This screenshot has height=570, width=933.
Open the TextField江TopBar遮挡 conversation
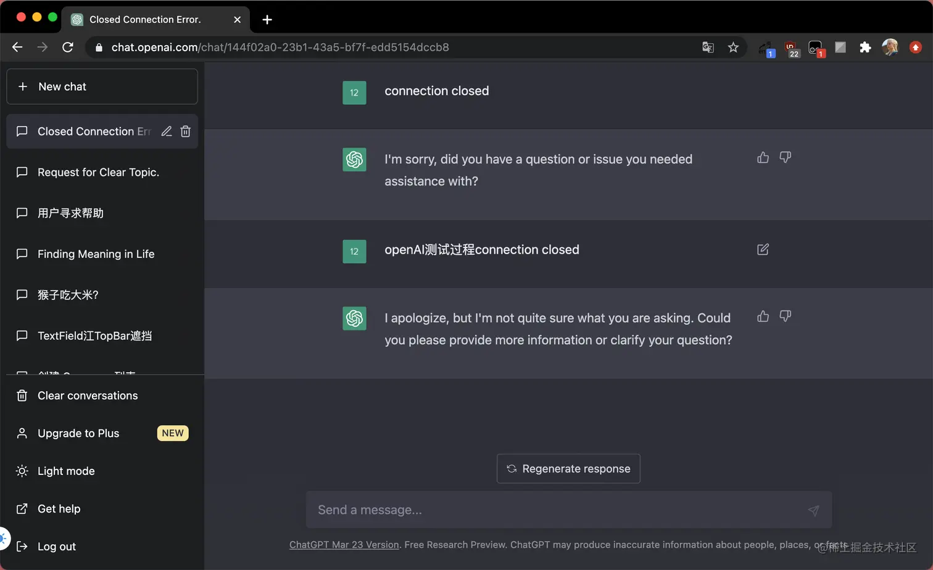click(102, 336)
